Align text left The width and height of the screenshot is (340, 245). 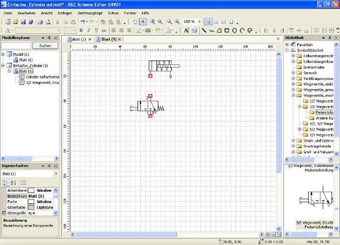point(114,31)
